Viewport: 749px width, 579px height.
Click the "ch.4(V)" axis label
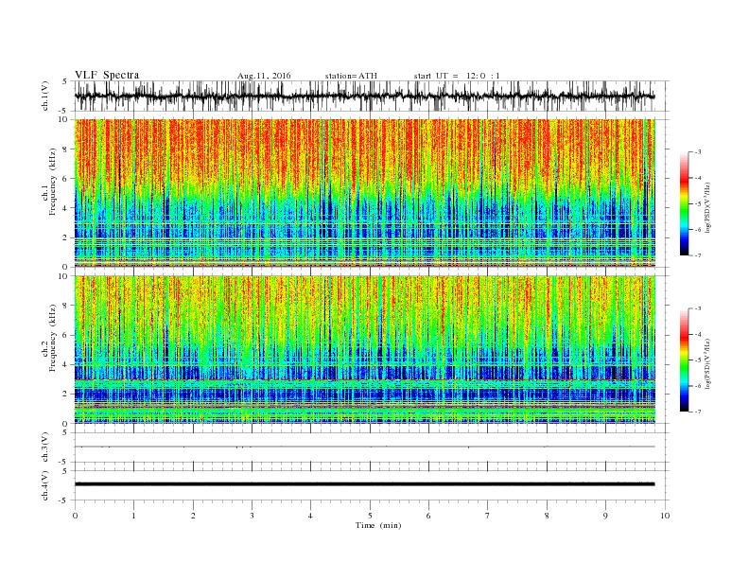tap(45, 485)
